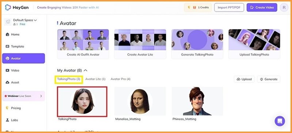Click the Avatar page heading
Viewport: 292px width, 133px height.
pos(68,23)
